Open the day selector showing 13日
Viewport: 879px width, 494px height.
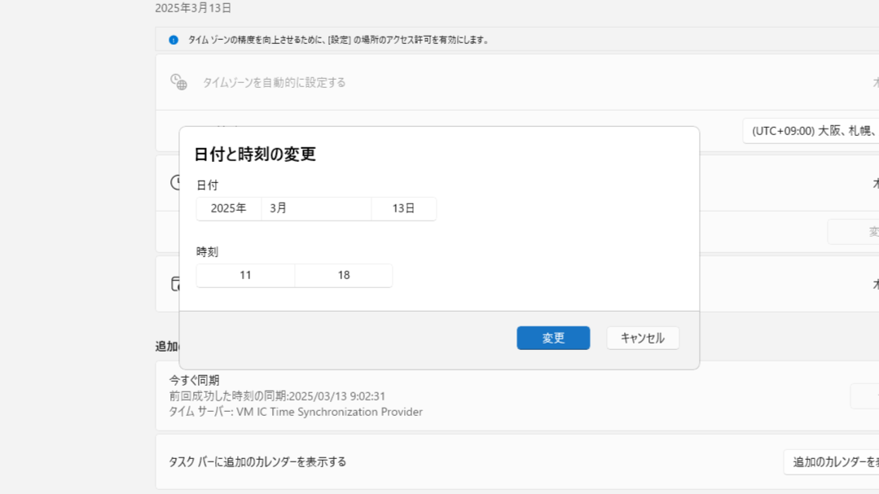point(403,208)
